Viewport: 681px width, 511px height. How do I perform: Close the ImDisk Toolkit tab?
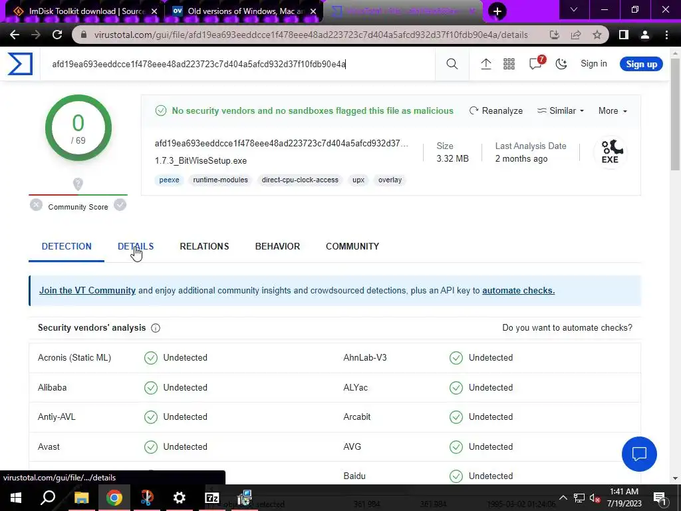154,11
